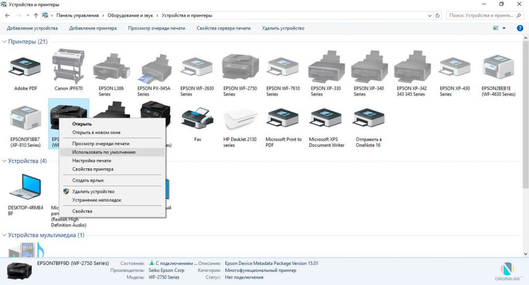
Task: Collapse the Устройства (4) group
Action: coord(4,161)
